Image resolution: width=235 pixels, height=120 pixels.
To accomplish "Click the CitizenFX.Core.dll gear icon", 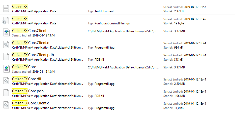I will pyautogui.click(x=6, y=81).
